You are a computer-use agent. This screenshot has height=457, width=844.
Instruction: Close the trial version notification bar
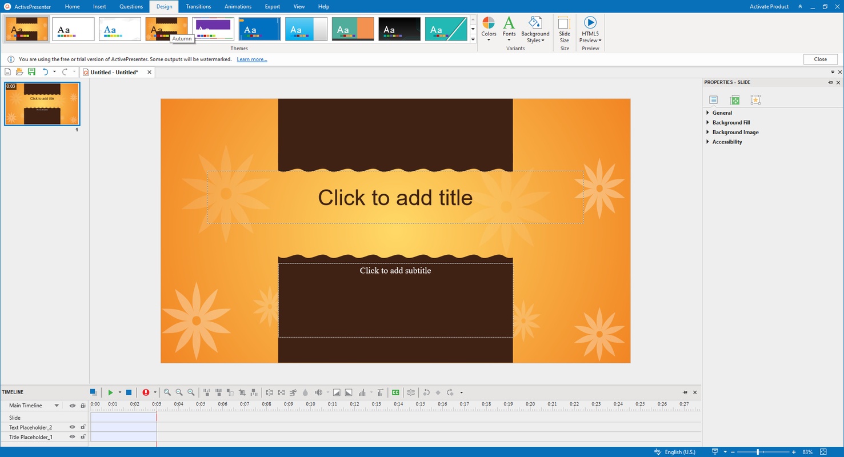(x=820, y=59)
